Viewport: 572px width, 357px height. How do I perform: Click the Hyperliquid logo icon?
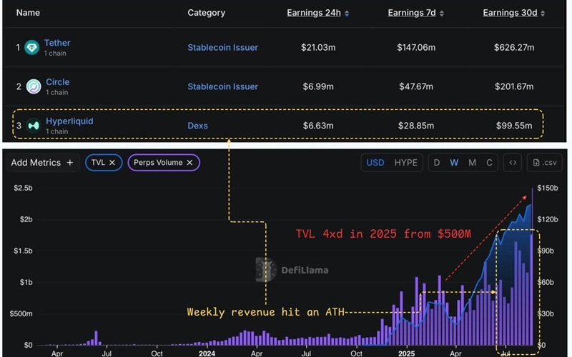coord(34,126)
